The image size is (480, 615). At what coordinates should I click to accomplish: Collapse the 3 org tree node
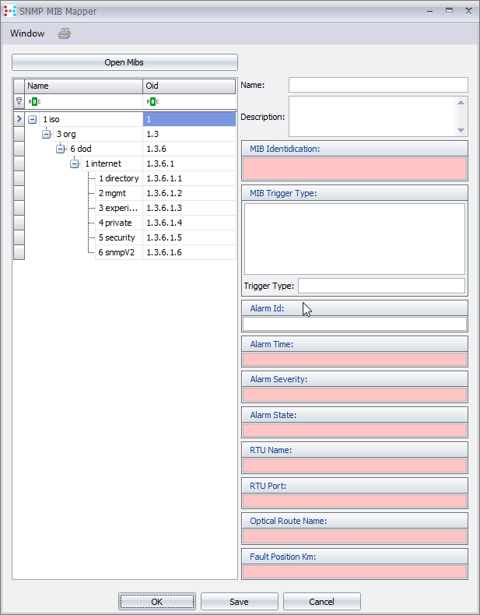click(x=46, y=134)
